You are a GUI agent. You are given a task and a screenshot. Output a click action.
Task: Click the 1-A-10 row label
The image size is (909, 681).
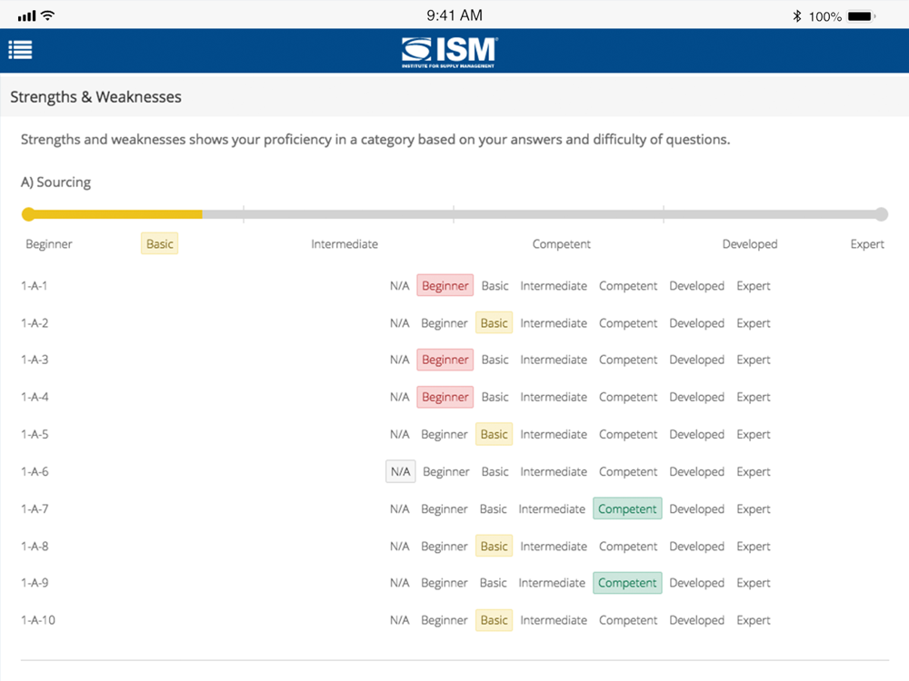pos(38,619)
